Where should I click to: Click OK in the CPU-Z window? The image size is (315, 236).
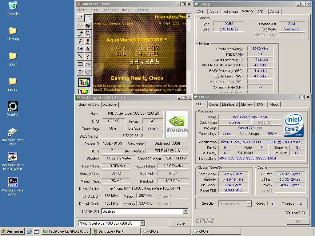coord(298,221)
